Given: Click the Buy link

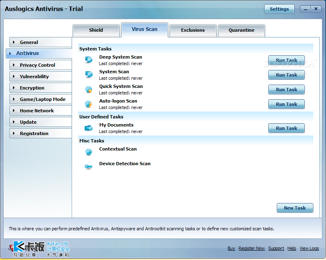Looking at the screenshot, I should point(231,248).
